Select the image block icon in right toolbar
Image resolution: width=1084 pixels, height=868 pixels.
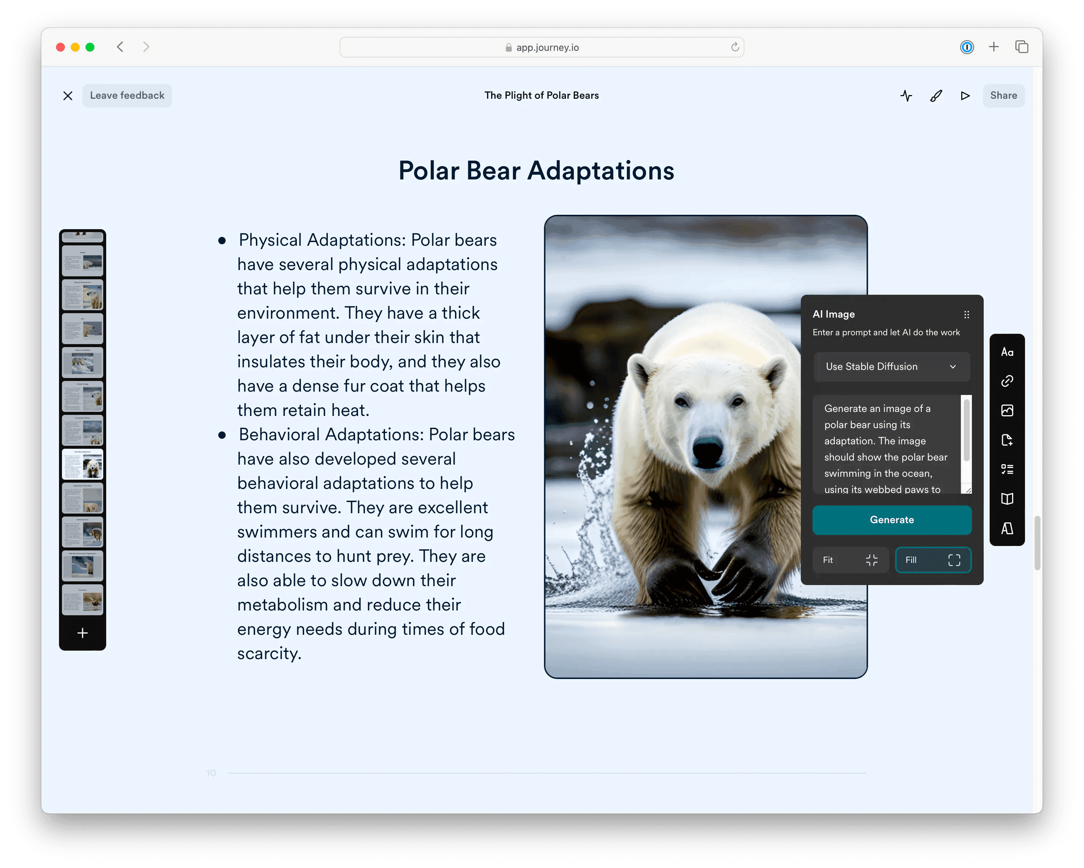coord(1007,410)
